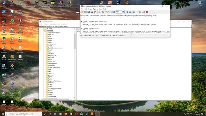Expand the NVIDIA Corporation registry key
This screenshot has width=206, height=116.
pyautogui.click(x=45, y=67)
